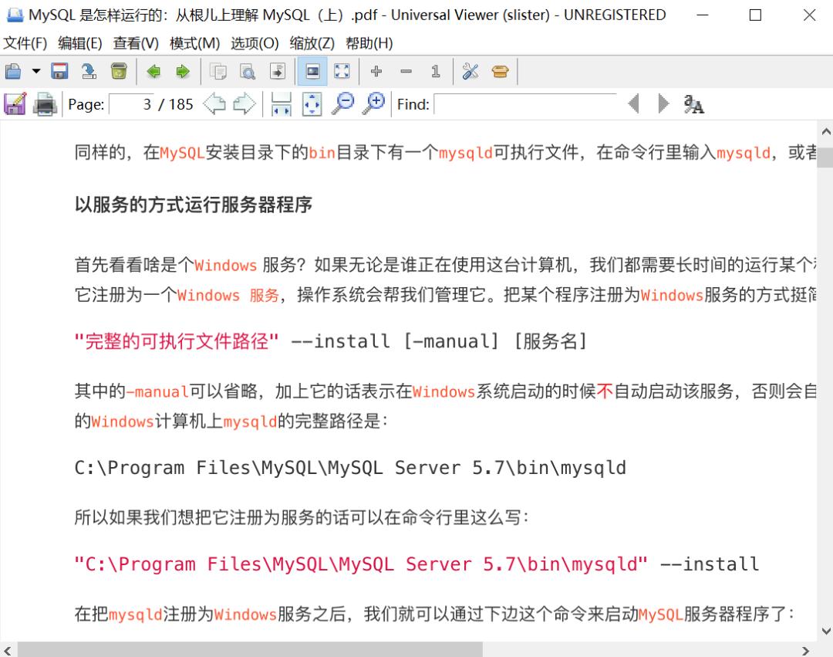The width and height of the screenshot is (833, 657).
Task: Open the 查看(V) menu
Action: coord(136,43)
